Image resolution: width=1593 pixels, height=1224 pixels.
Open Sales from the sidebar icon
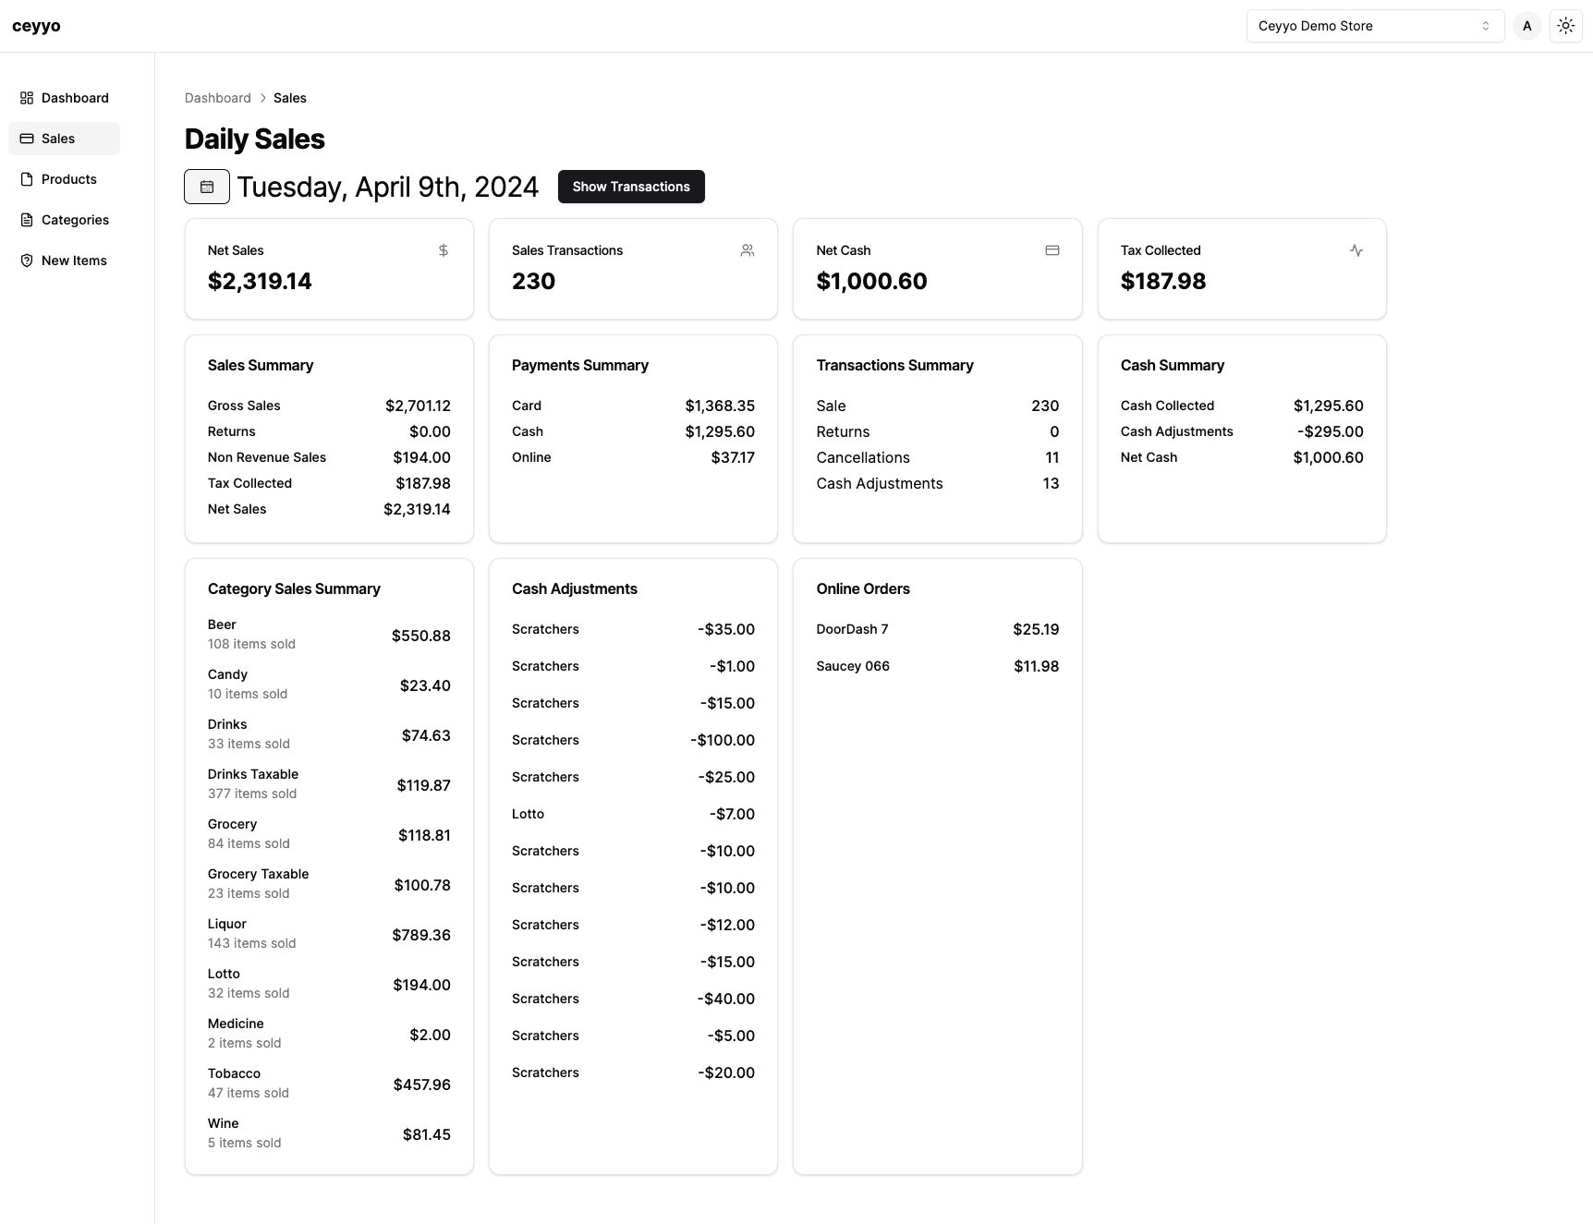click(26, 139)
